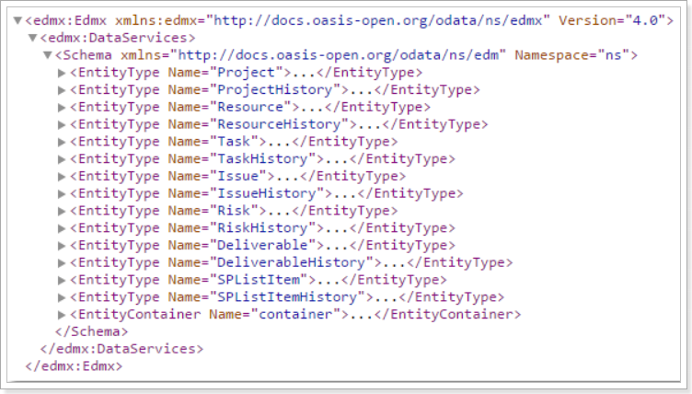
Task: Expand the EntityContainer container node
Action: point(62,315)
